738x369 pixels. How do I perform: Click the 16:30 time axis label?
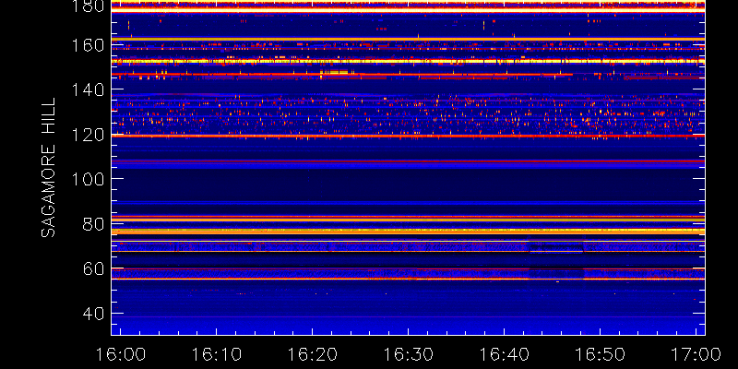tap(408, 354)
